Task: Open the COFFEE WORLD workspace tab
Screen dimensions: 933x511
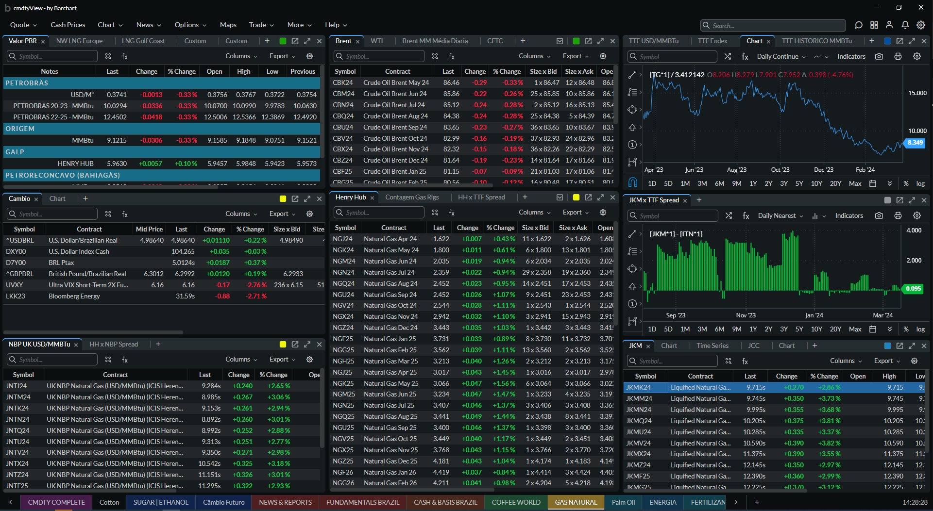Action: 516,502
